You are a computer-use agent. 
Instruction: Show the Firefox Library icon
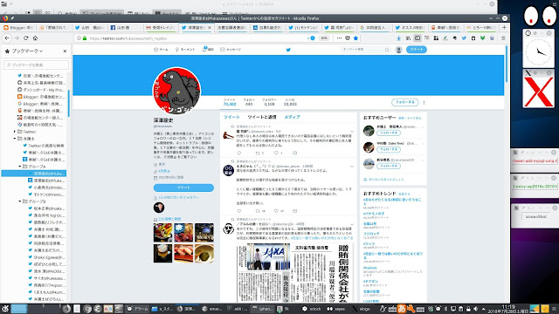pyautogui.click(x=408, y=38)
